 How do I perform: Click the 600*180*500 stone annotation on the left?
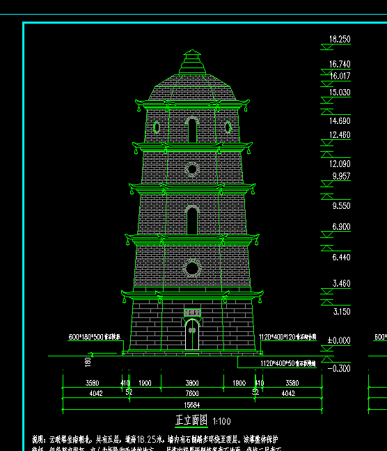click(x=95, y=337)
